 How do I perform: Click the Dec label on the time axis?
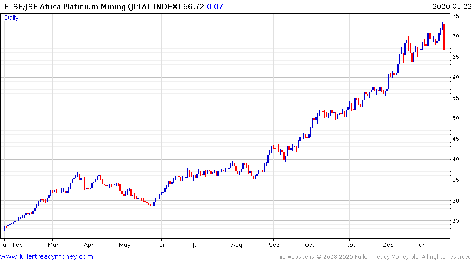point(387,245)
